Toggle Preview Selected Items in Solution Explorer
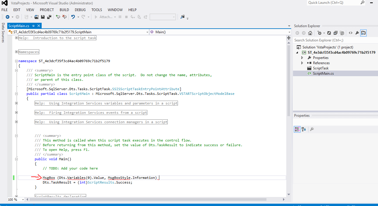Viewport: 378px width, 206px height. coord(363,33)
